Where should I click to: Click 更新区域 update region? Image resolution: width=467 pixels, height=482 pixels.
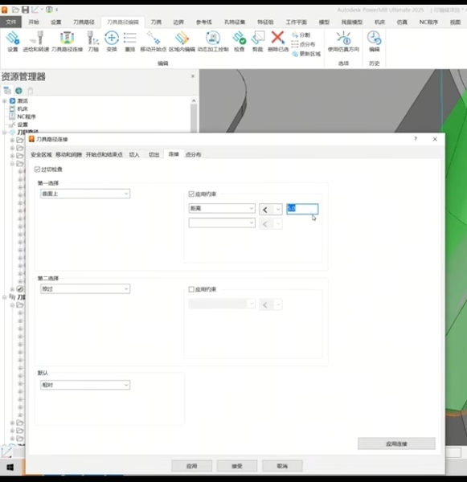(306, 54)
